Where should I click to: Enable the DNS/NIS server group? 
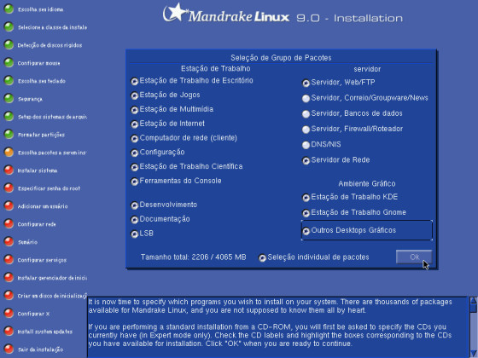pos(306,145)
